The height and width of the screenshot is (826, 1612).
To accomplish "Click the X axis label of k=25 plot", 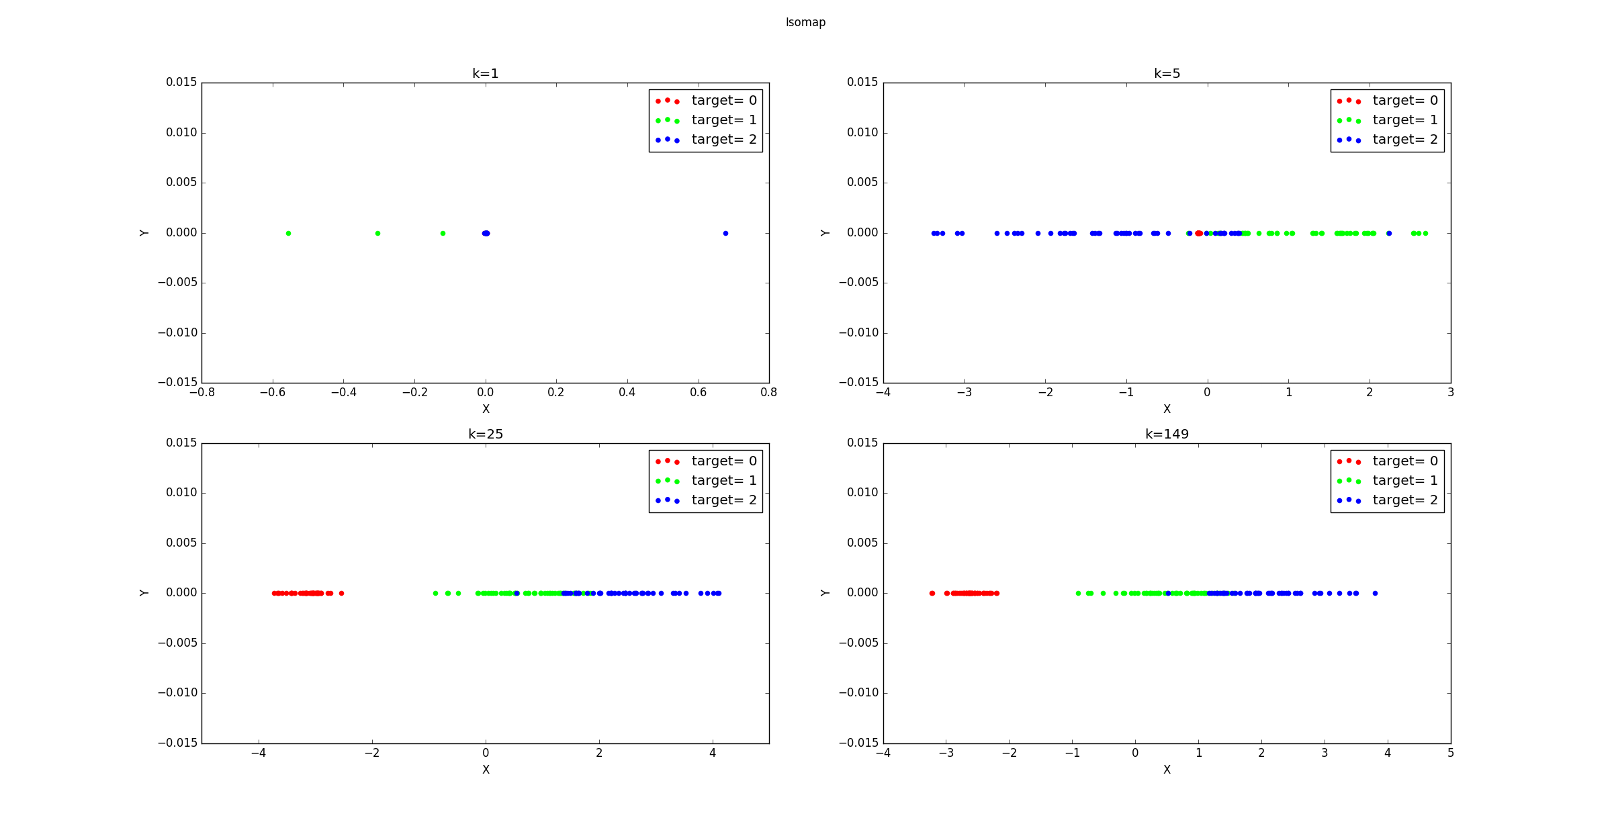I will tap(486, 769).
